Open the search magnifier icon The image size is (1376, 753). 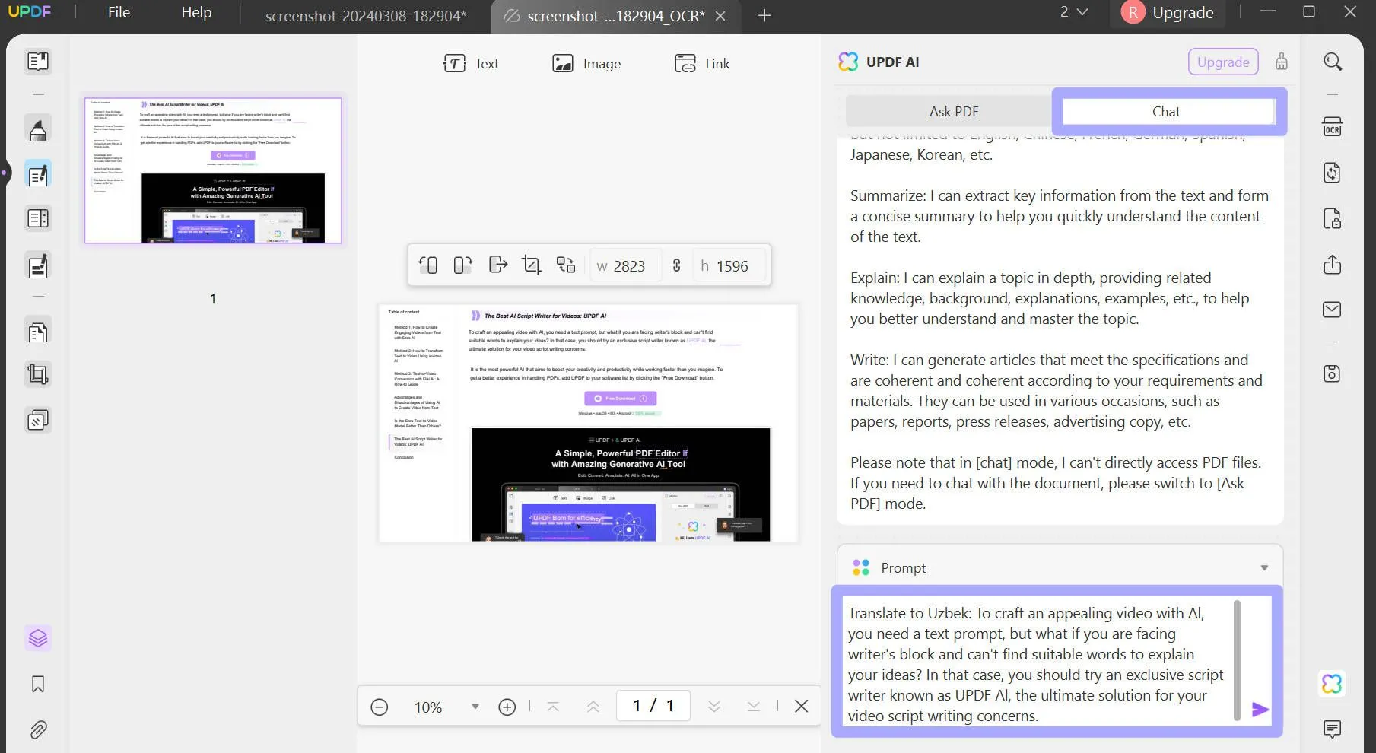pos(1332,62)
